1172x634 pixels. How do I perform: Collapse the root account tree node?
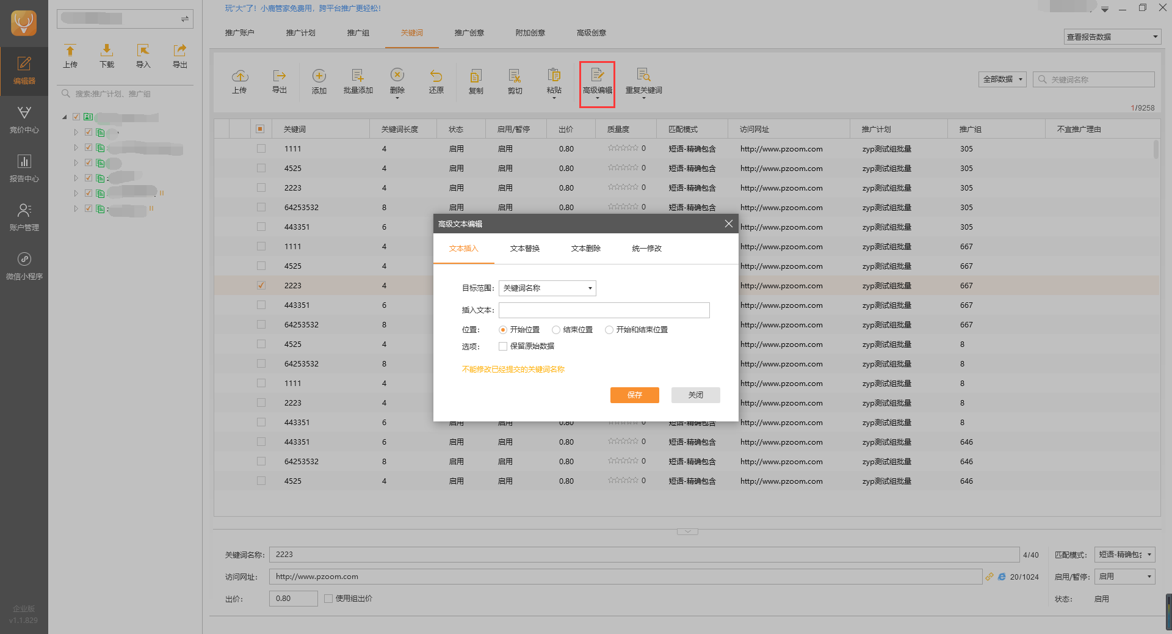pyautogui.click(x=65, y=117)
